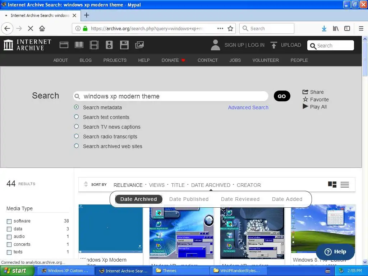Viewport: 368px width, 276px height.
Task: Click the Internet Archive logo
Action: (27, 45)
